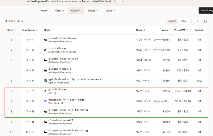213x136 pixels.
Task: Open the claude-opus-4-7-thinking model entry
Action: coord(68,130)
